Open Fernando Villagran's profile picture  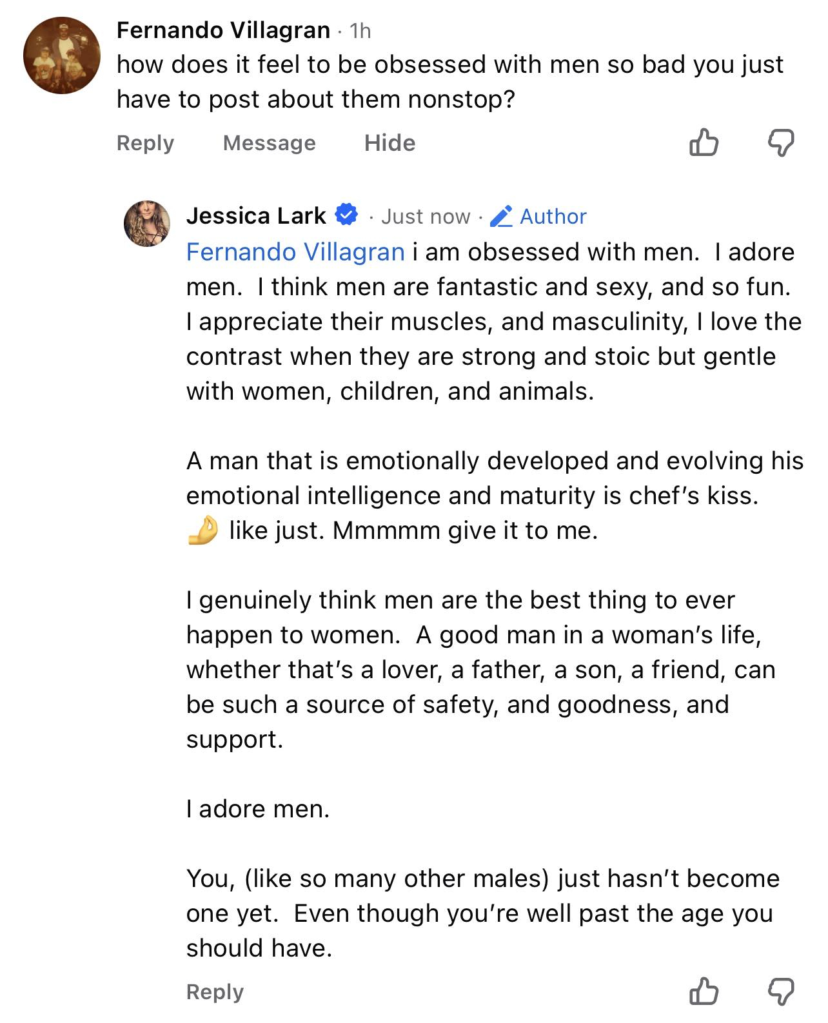pos(62,55)
